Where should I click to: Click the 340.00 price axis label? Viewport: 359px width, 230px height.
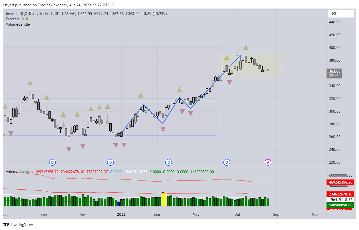coord(335,86)
